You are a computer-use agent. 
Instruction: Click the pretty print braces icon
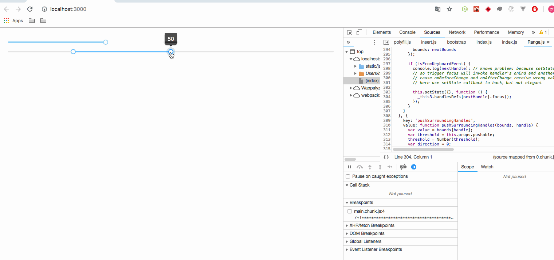click(x=386, y=157)
